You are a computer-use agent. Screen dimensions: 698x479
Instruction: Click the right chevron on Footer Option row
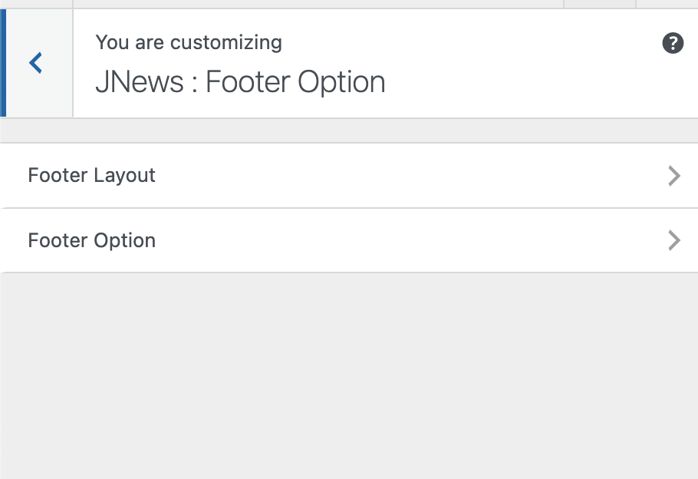674,241
